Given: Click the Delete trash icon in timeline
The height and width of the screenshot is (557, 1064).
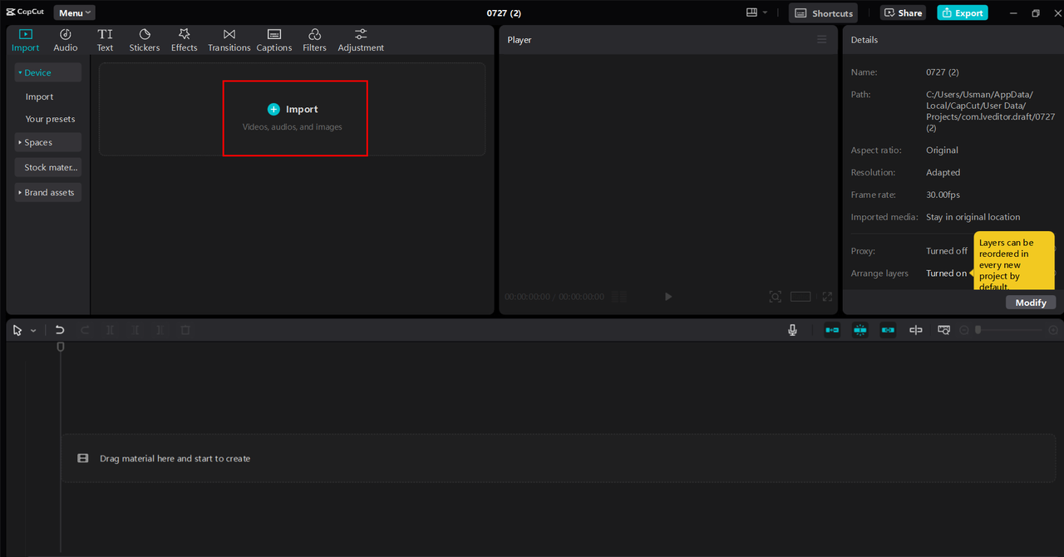Looking at the screenshot, I should (x=185, y=330).
